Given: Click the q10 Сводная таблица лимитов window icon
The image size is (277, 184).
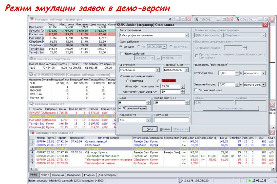Looking at the screenshot, I should click(x=31, y=75).
